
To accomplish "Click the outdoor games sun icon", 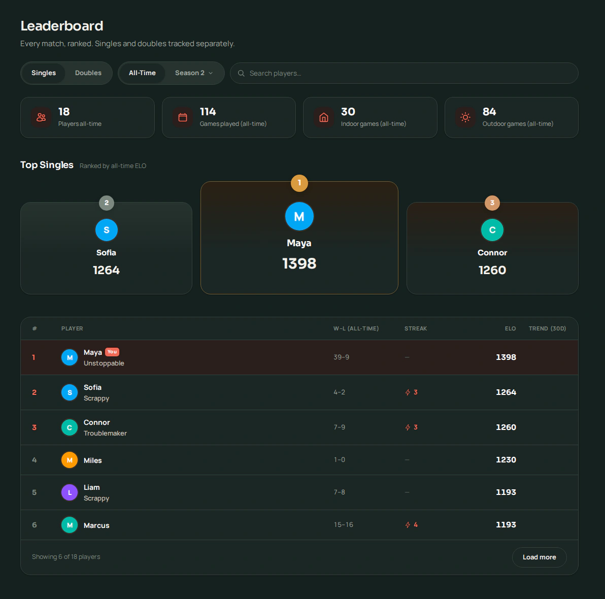I will tap(466, 117).
